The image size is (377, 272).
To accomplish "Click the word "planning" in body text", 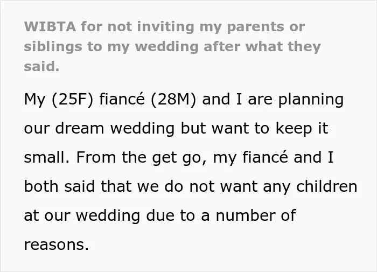I will [x=311, y=100].
